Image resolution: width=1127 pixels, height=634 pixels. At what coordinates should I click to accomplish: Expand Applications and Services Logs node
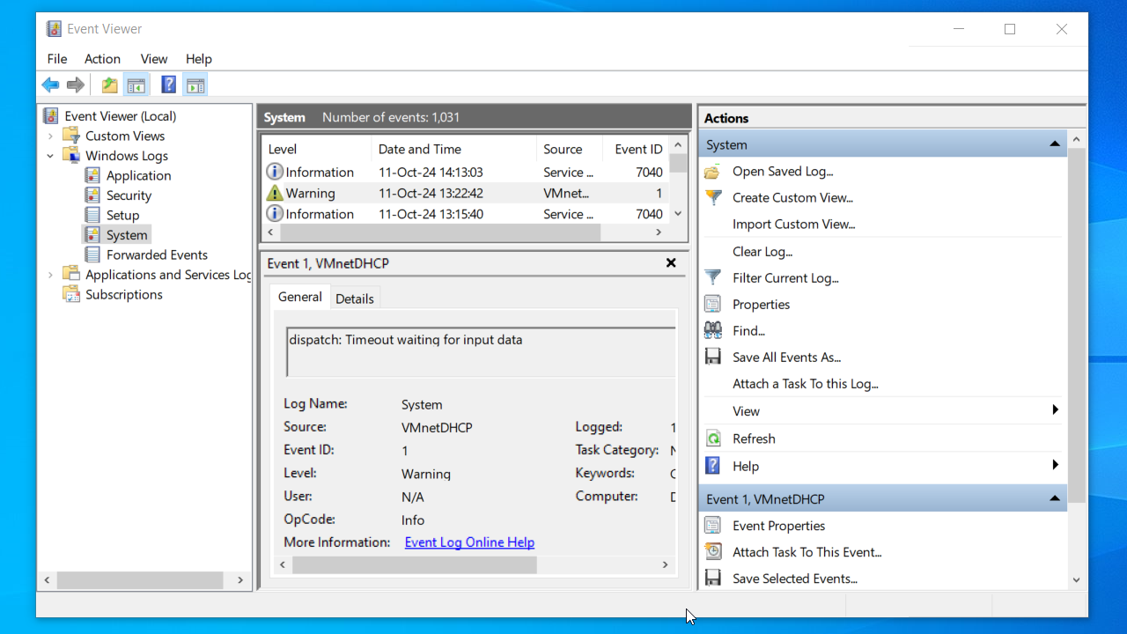50,275
